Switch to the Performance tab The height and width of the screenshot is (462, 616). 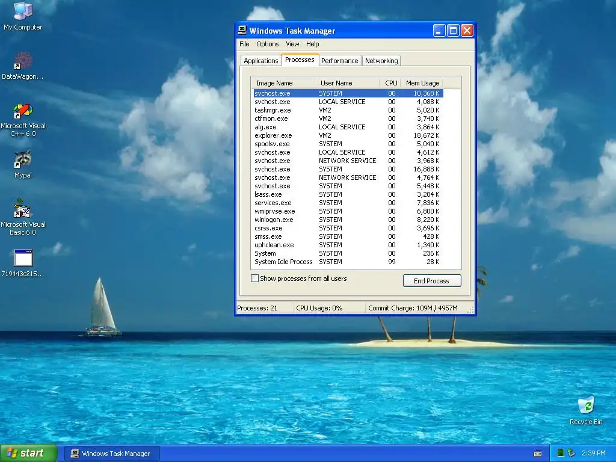[339, 61]
